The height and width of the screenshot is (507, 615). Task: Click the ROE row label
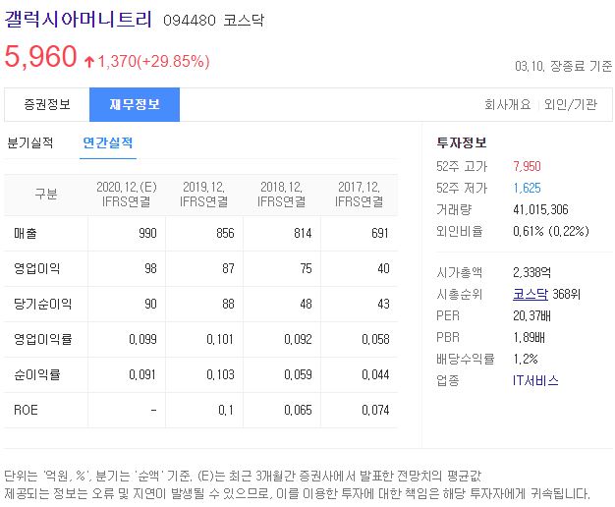pos(26,410)
